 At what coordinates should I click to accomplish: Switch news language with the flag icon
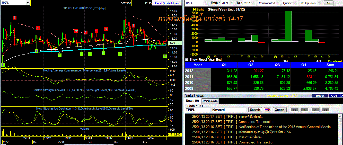click(268, 110)
